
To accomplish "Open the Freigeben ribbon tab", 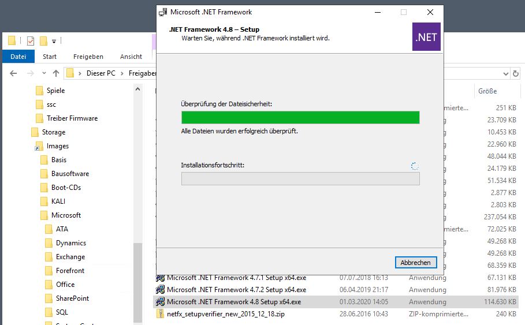I will click(x=88, y=57).
